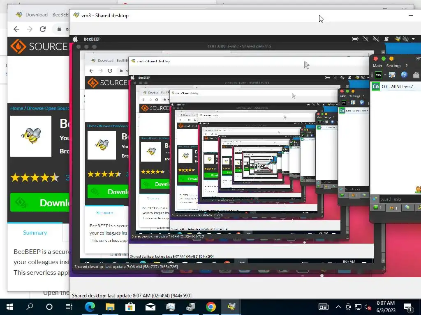Select user COLLABNET-vm7 in largest BeeBEEP list

[x=396, y=87]
